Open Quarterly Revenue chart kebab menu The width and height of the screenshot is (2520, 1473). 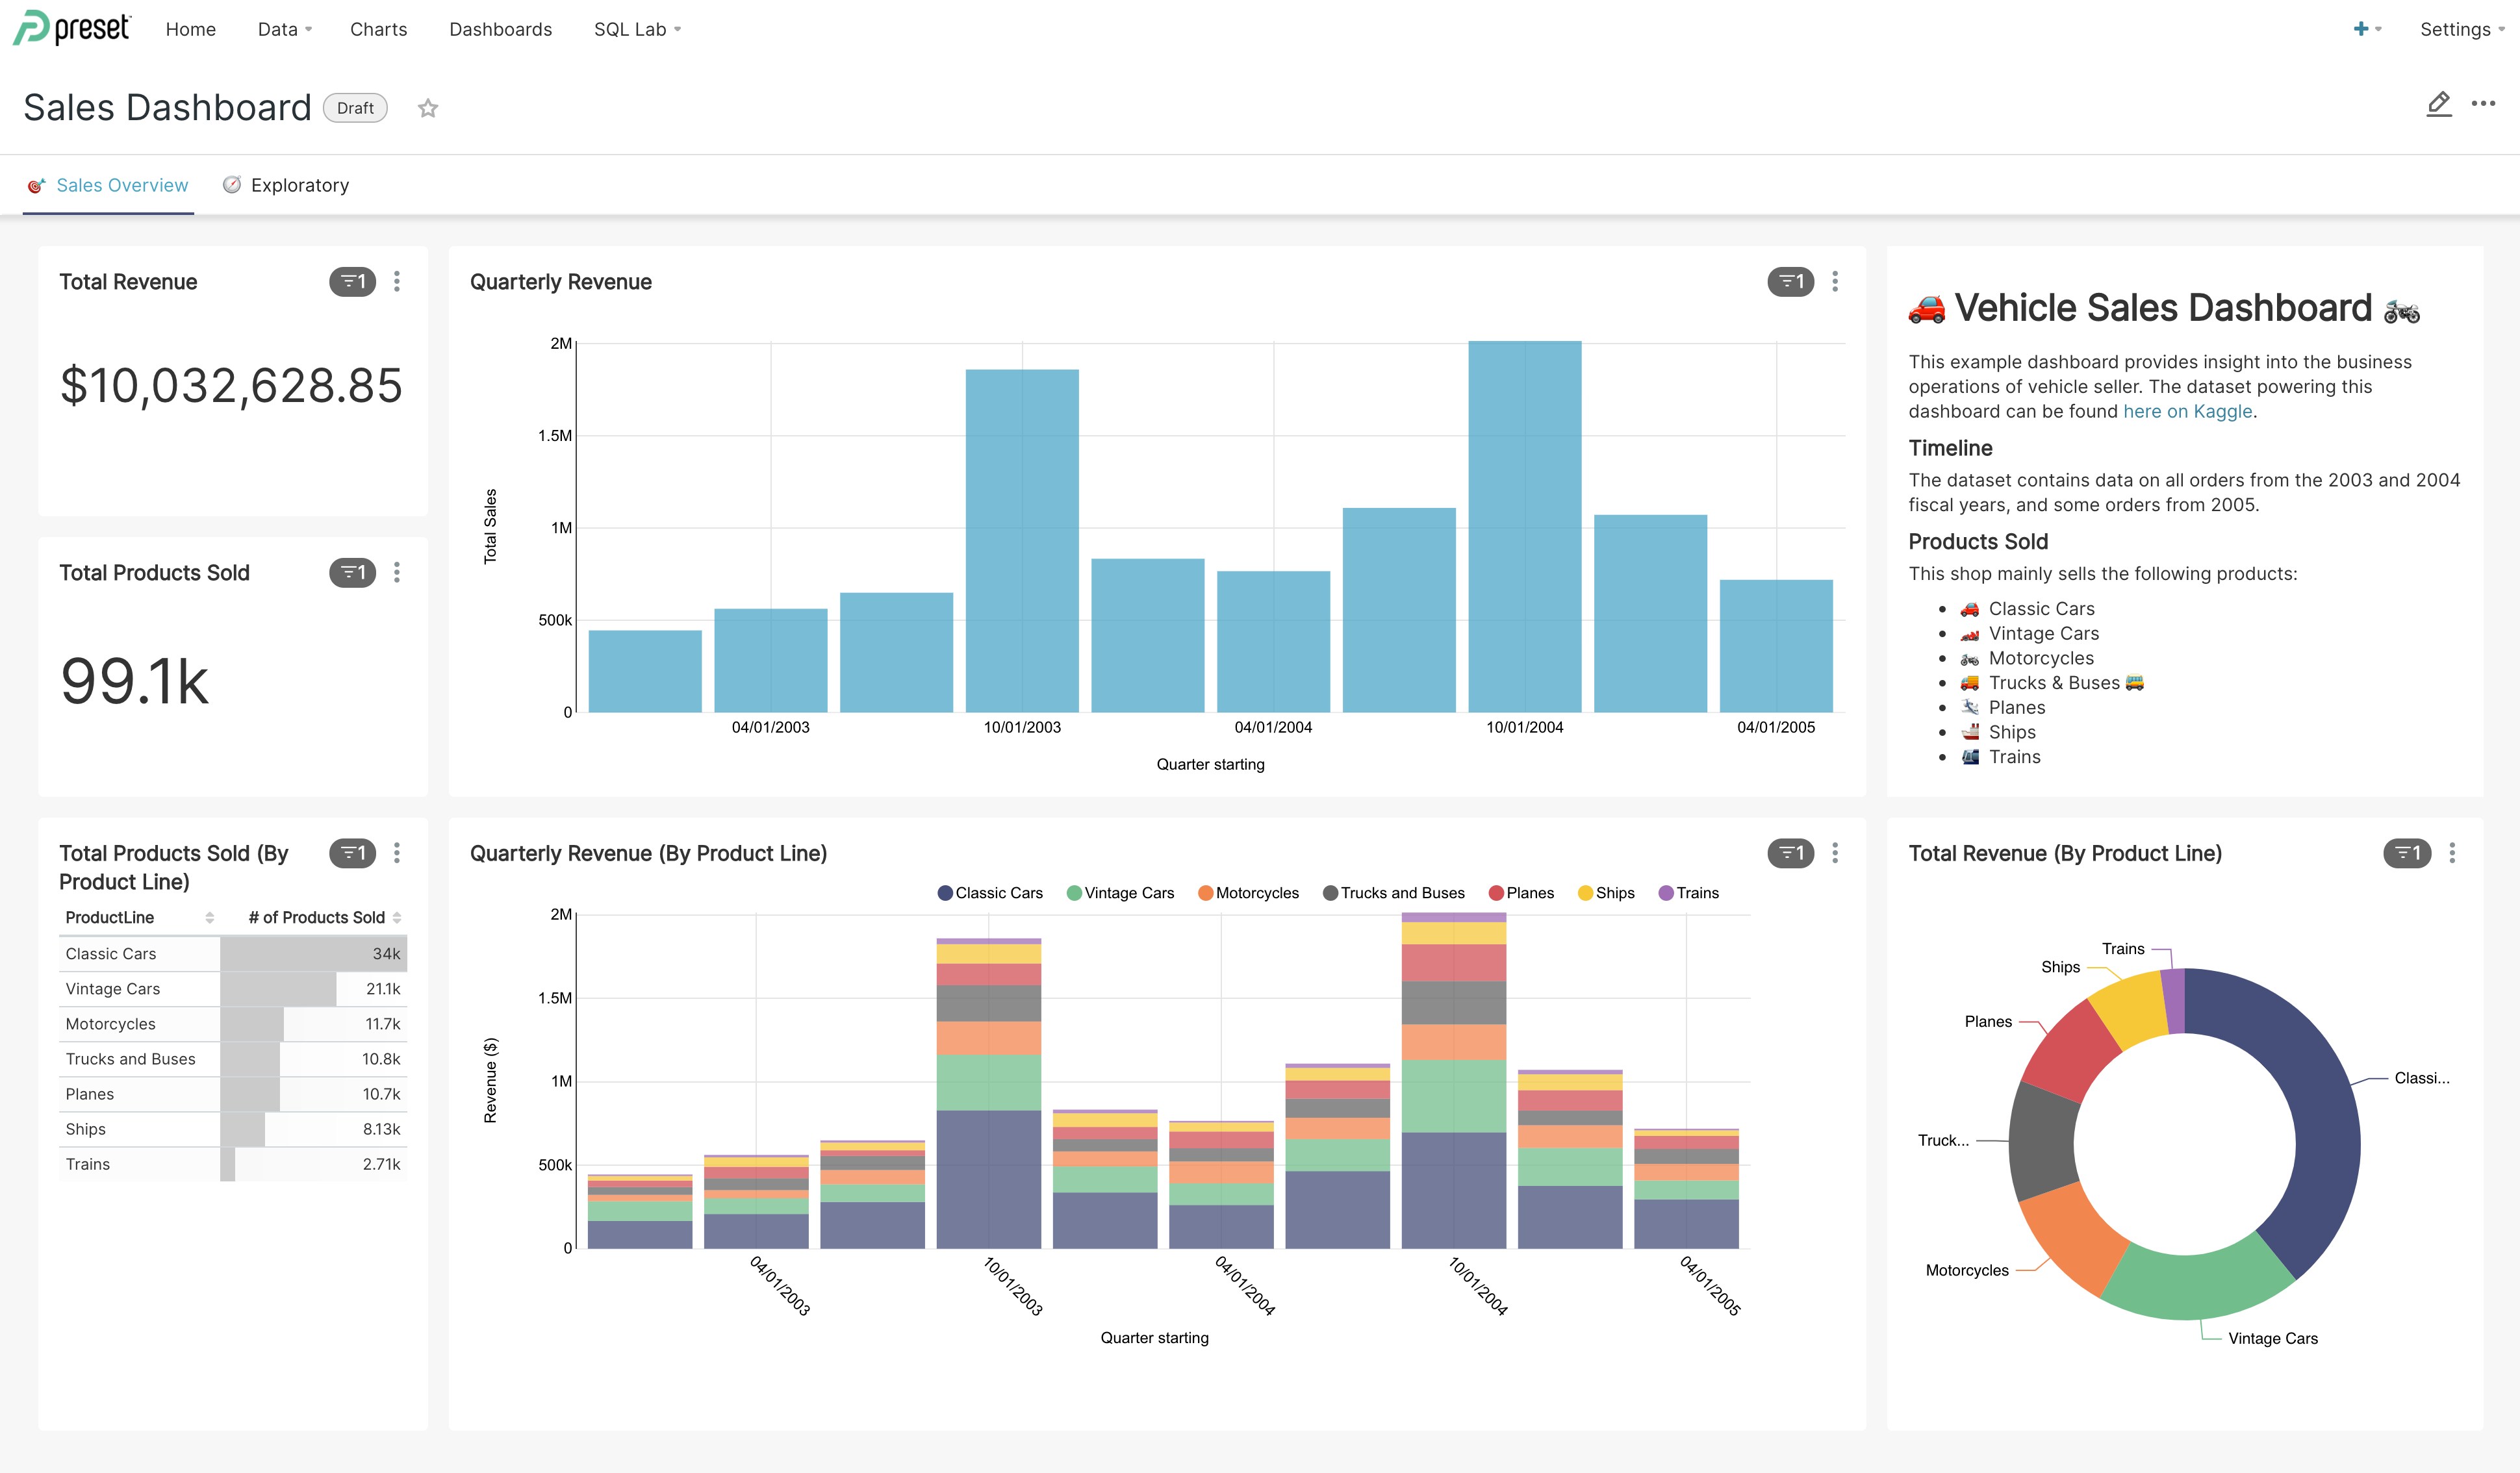[1835, 282]
